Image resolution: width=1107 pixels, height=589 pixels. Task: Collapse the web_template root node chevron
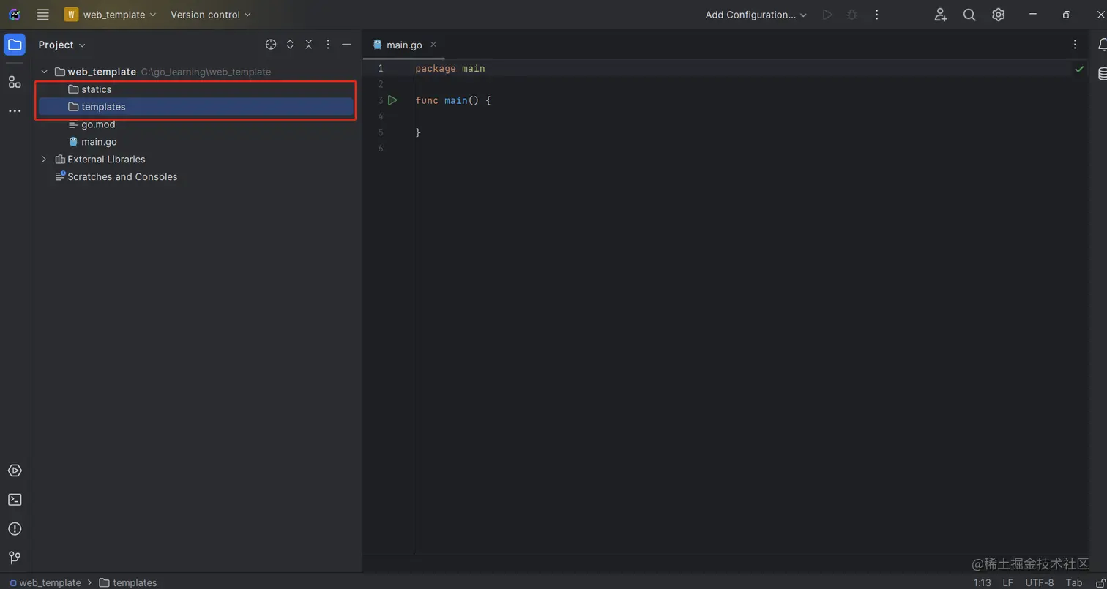[44, 72]
